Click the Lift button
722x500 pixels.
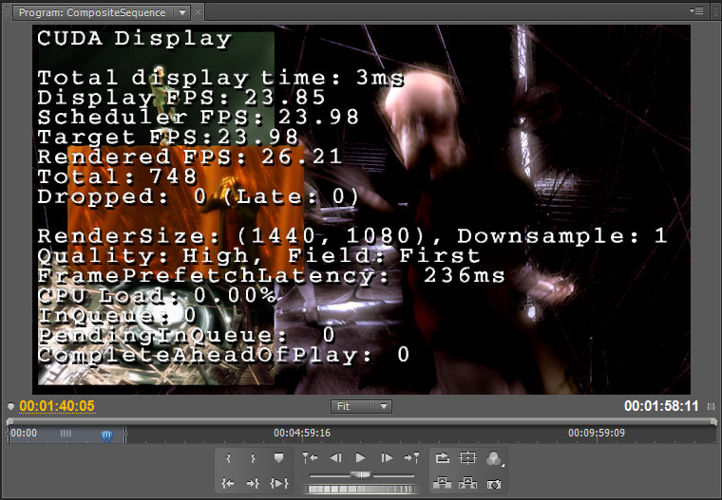pyautogui.click(x=442, y=483)
